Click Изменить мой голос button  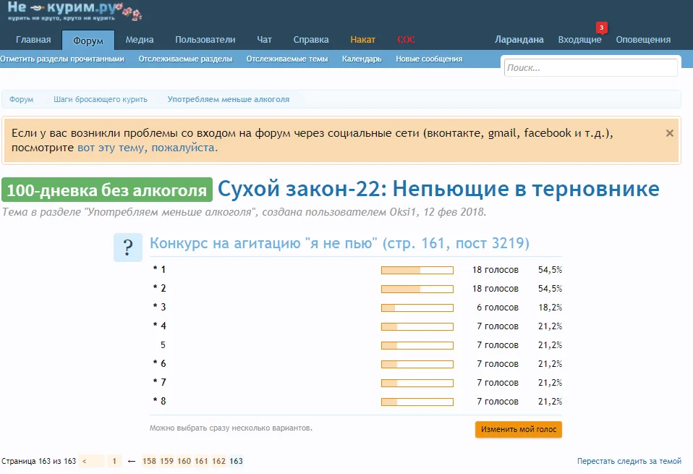(519, 429)
